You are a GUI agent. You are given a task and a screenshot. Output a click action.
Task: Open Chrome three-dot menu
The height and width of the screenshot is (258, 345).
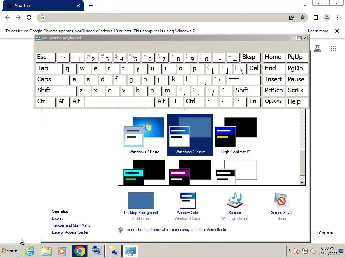(338, 17)
